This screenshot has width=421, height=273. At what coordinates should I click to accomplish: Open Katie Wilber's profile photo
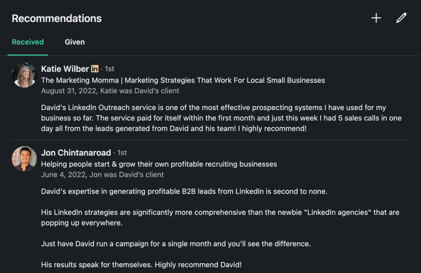(x=24, y=75)
